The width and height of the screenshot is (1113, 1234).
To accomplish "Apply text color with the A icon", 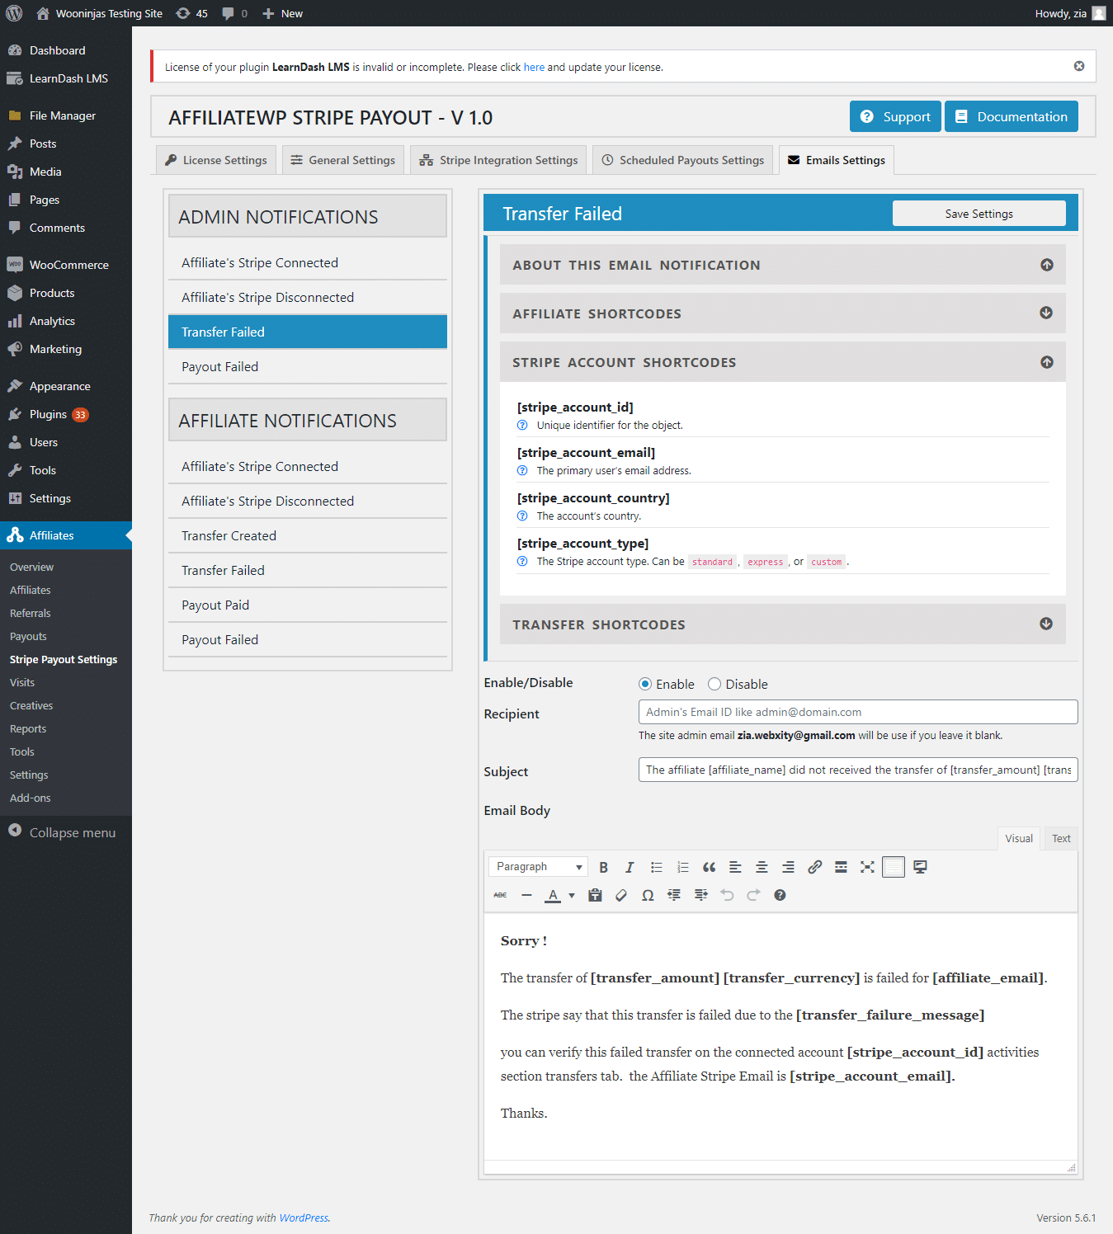I will point(553,895).
